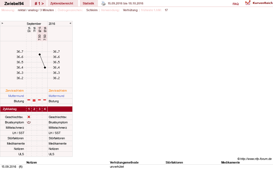Click the bleeding mark for 18. So

tap(45, 100)
